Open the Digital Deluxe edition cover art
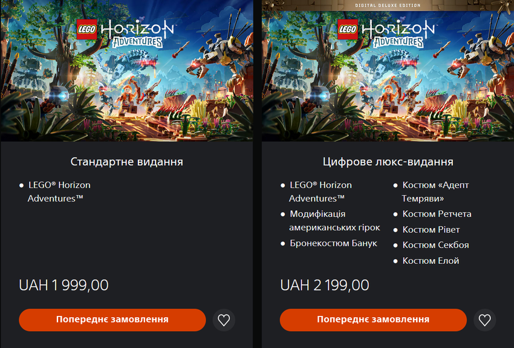The width and height of the screenshot is (514, 348). tap(388, 76)
